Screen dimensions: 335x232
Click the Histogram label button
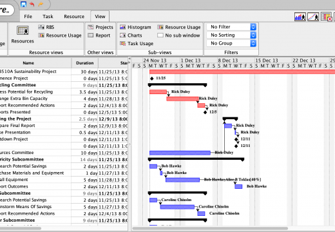[x=139, y=27]
